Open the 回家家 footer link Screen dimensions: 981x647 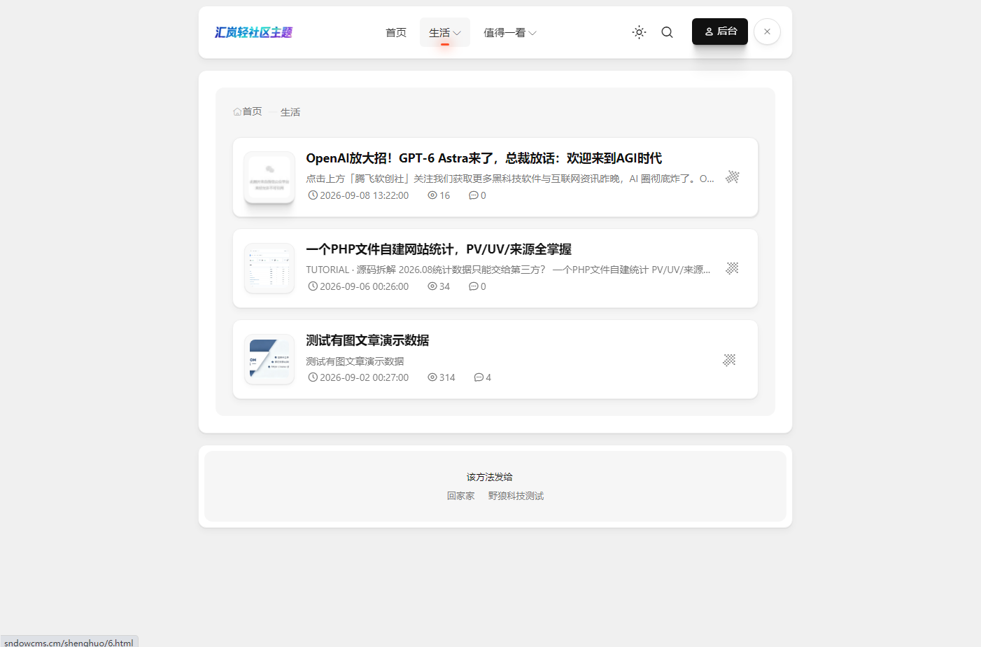(461, 496)
